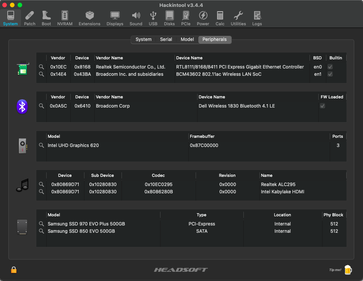Screen dimensions: 363x281
Task: Open the Power section
Action: (203, 18)
